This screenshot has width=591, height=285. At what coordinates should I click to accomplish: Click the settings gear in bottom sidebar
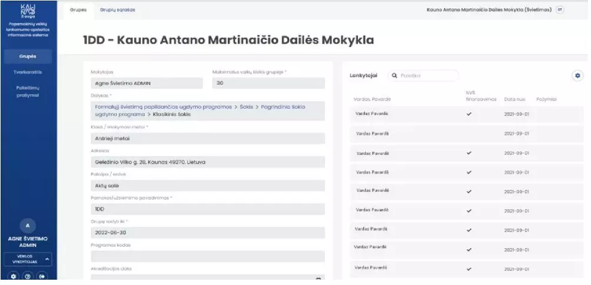tap(13, 276)
